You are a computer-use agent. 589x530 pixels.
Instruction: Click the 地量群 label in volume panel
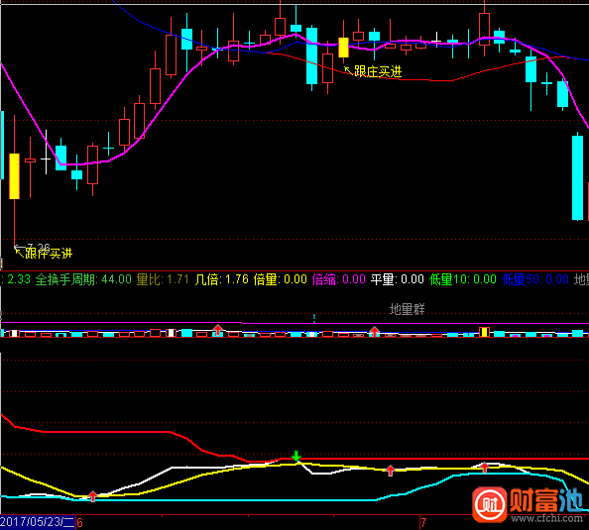(408, 309)
